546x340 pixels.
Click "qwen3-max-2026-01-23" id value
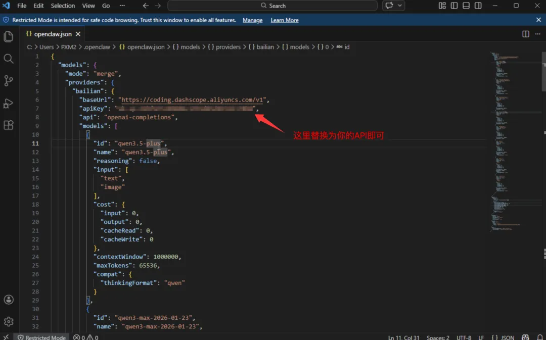(153, 318)
